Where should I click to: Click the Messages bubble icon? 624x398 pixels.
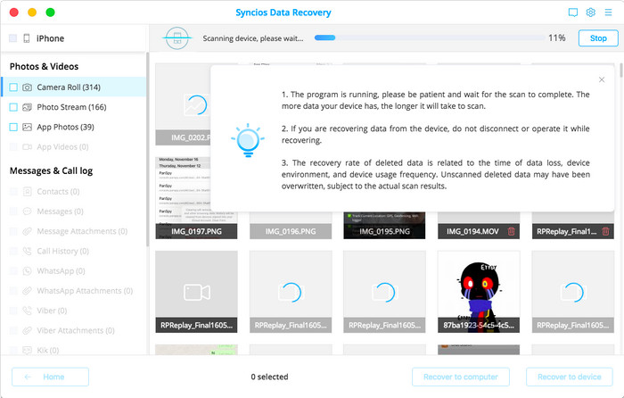pos(27,211)
